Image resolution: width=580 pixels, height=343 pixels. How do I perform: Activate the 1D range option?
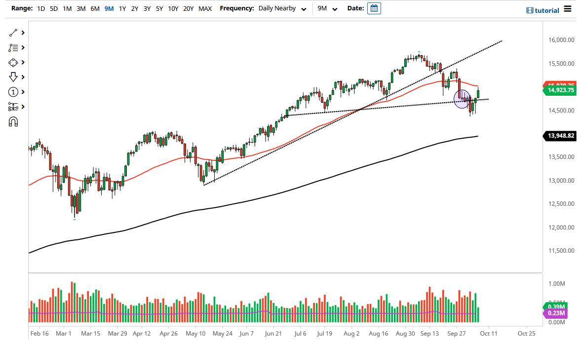pyautogui.click(x=41, y=8)
